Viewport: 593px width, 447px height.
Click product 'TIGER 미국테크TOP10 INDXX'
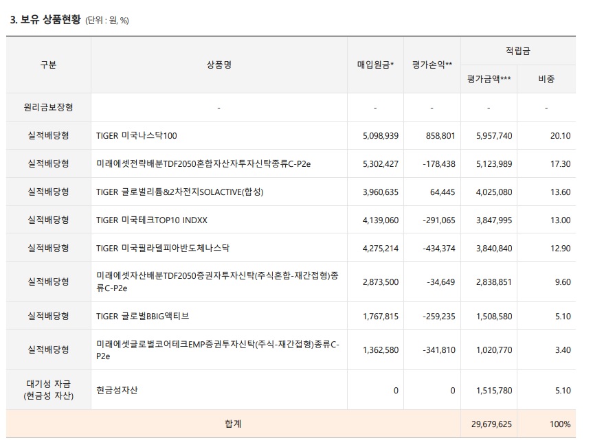click(152, 220)
